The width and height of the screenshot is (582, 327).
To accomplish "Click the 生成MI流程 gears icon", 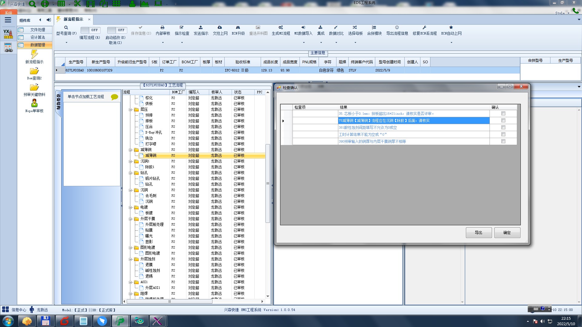I will click(x=281, y=28).
